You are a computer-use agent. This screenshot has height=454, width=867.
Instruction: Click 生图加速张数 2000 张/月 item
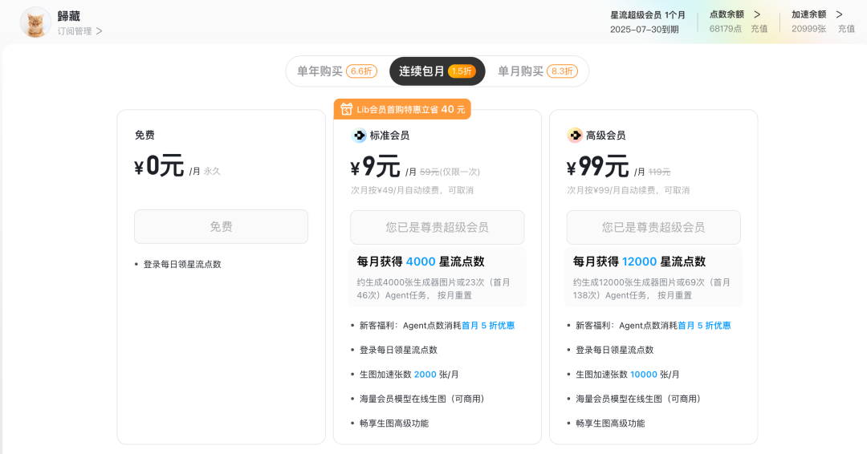(409, 374)
